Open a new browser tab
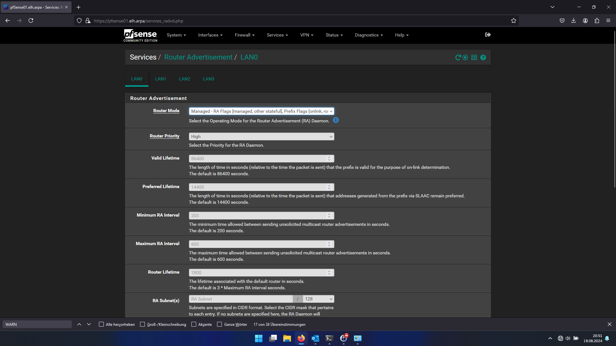616x346 pixels. 79,7
